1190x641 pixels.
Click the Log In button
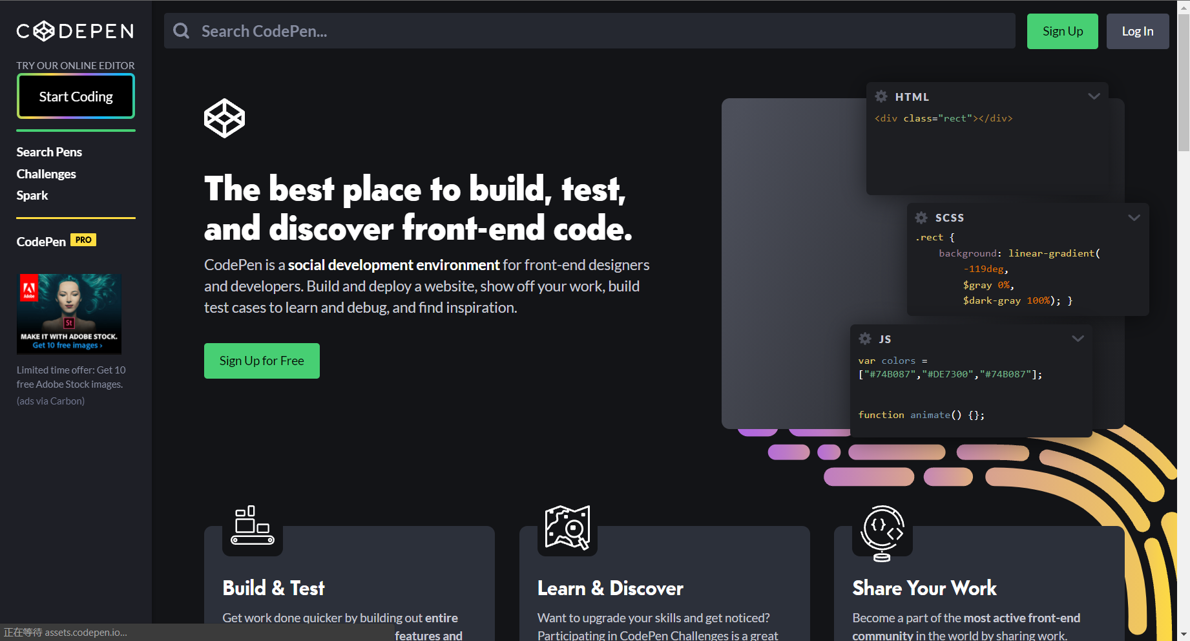tap(1138, 31)
